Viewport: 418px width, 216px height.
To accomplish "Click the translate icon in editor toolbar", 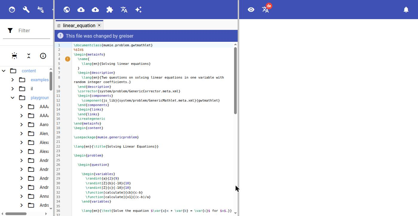I will [x=124, y=10].
